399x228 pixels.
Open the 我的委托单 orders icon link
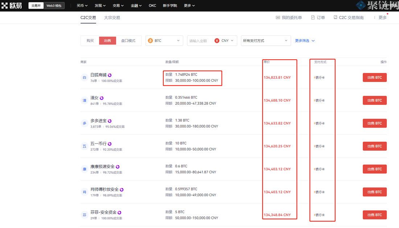[x=278, y=17]
